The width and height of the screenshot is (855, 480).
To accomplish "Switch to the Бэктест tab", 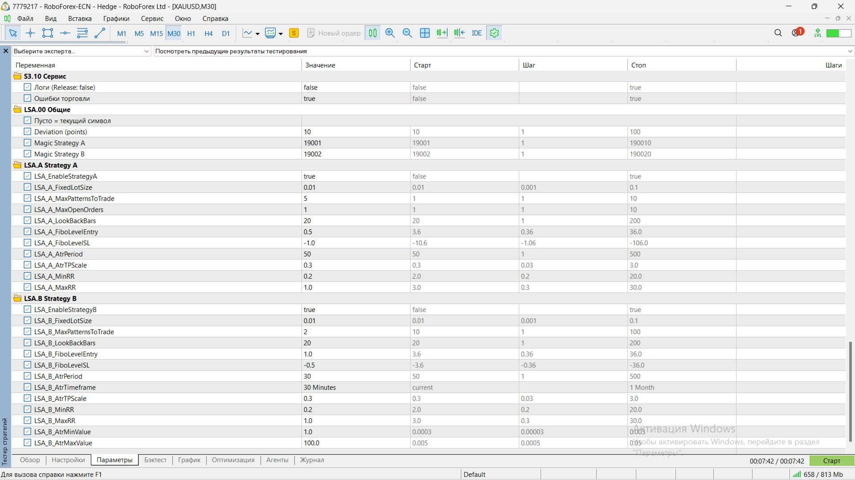I will tap(155, 460).
